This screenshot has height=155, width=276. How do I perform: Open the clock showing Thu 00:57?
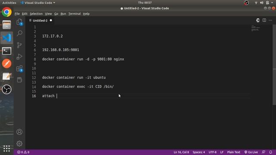click(145, 3)
